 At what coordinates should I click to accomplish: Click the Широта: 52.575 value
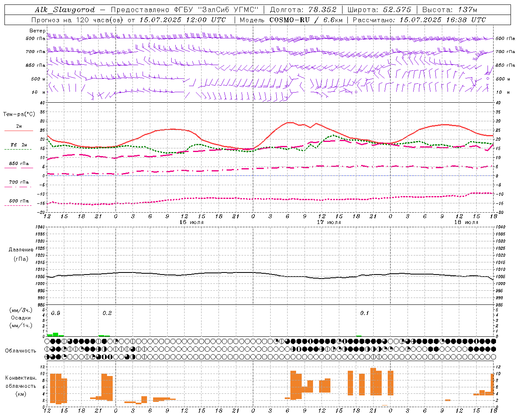click(379, 10)
